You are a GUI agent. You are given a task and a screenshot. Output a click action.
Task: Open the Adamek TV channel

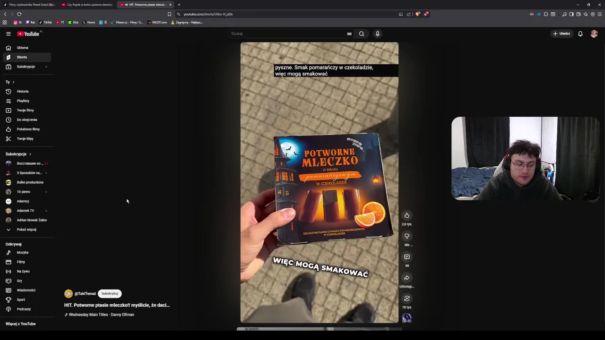point(27,211)
